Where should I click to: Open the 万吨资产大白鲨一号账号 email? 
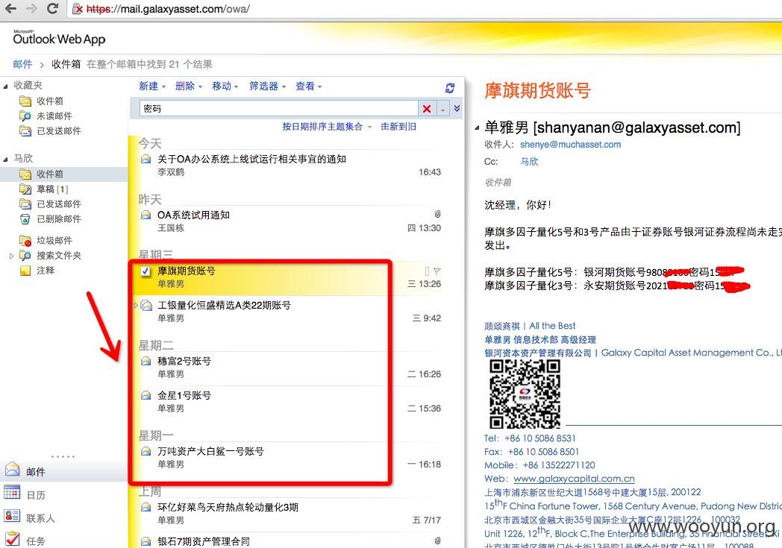pos(289,457)
